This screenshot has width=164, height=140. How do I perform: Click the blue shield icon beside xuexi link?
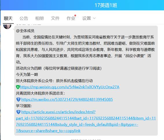(x=18, y=112)
